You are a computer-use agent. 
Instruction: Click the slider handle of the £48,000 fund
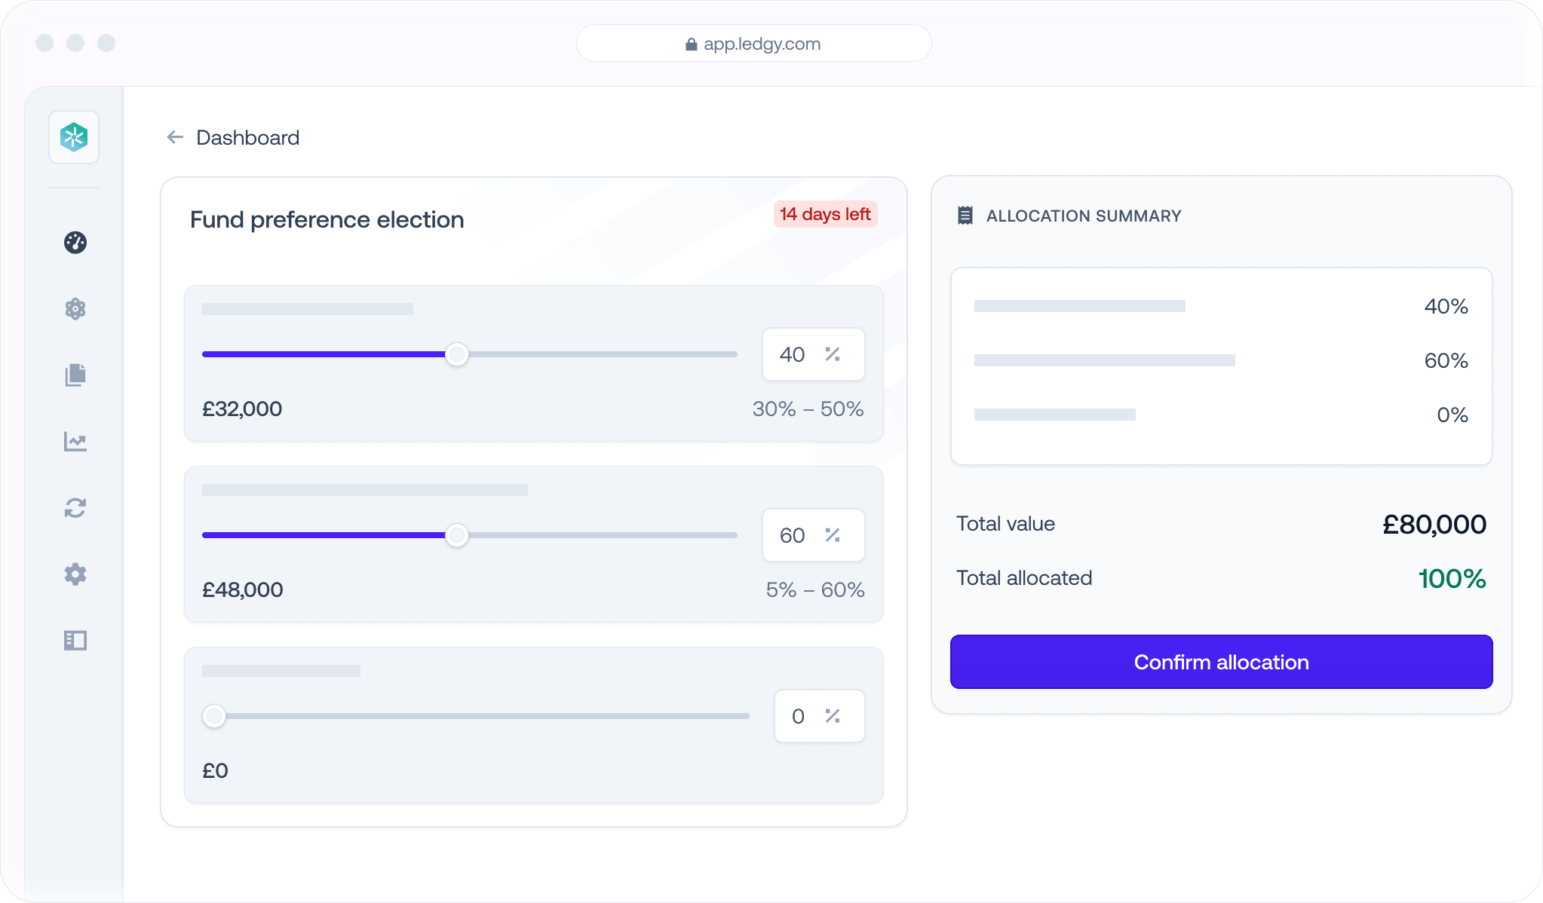tap(456, 535)
